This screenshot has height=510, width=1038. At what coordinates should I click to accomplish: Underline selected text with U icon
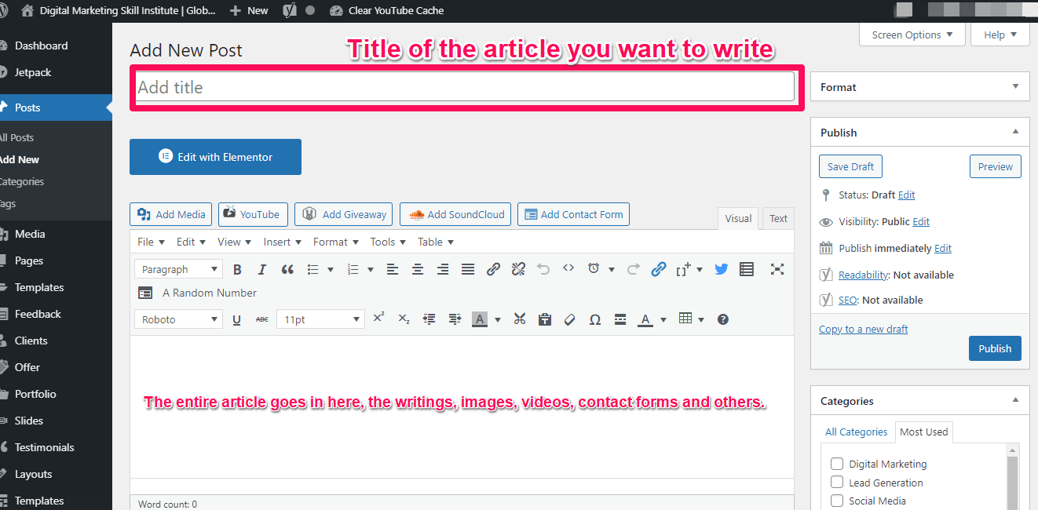click(x=237, y=319)
